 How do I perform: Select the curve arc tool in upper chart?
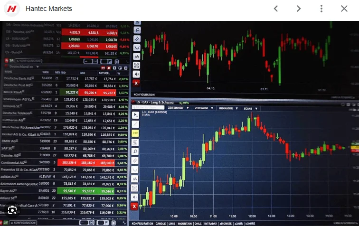tap(137, 47)
